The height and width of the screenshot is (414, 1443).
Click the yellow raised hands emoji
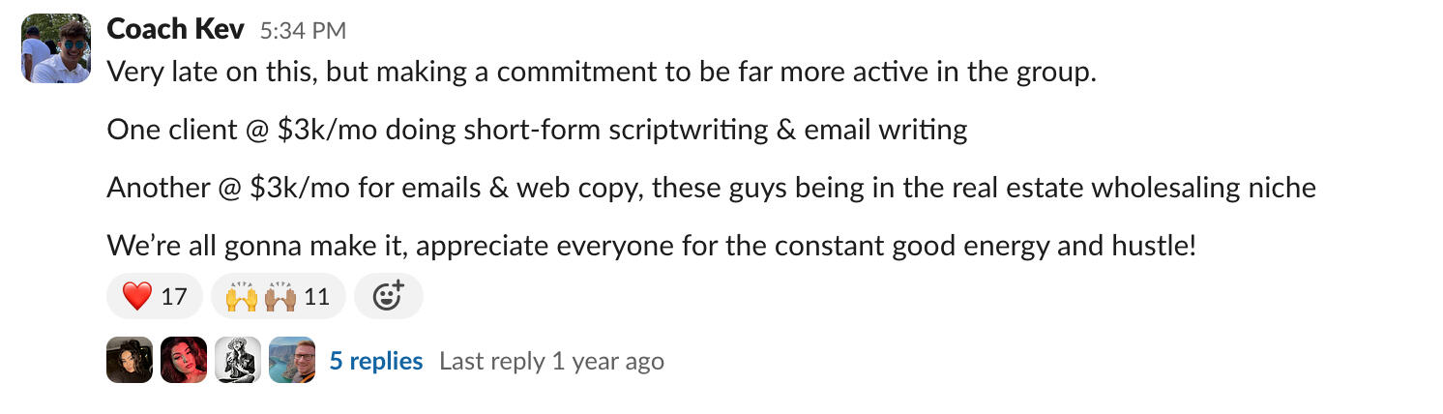coord(242,296)
